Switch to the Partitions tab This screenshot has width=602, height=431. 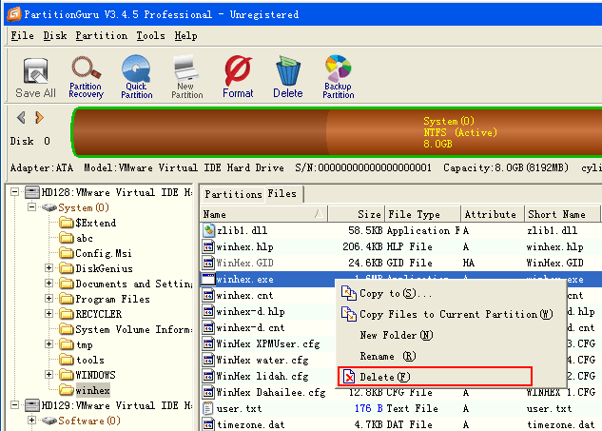[233, 194]
